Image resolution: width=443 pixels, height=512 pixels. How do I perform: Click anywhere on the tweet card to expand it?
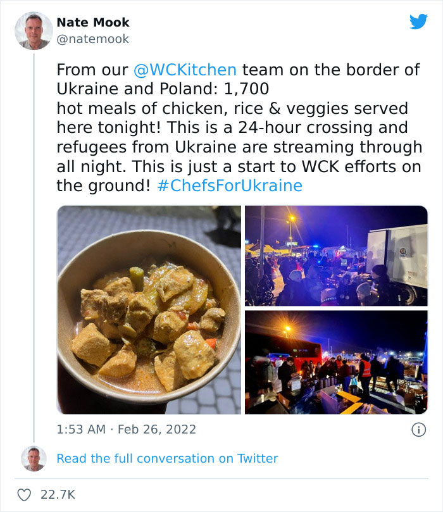[221, 253]
